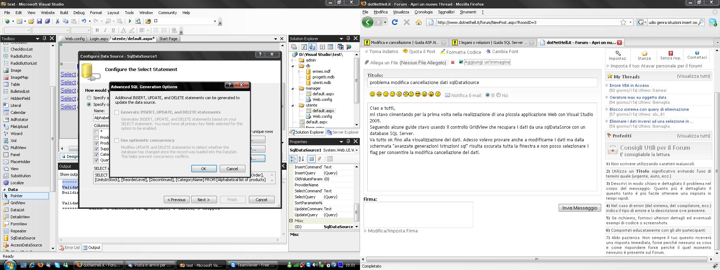Switch to Server Explorer tab
Image resolution: width=720 pixels, height=270 pixels.
coord(343,132)
